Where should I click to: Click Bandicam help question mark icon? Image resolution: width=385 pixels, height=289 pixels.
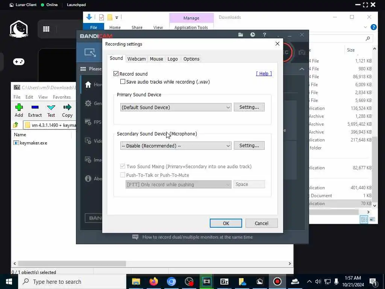[264, 35]
